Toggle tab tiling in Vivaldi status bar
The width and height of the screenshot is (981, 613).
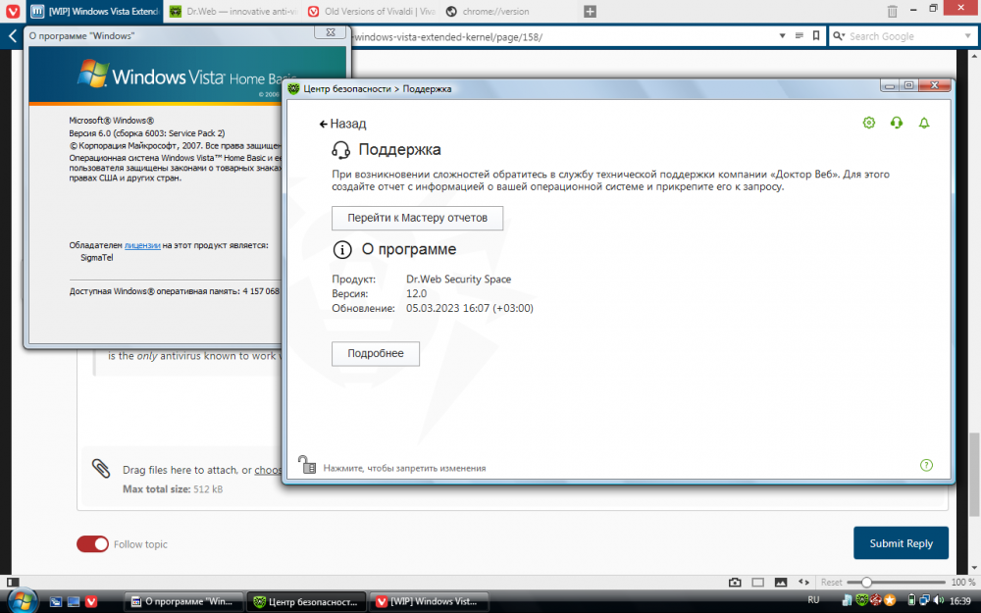[x=758, y=582]
